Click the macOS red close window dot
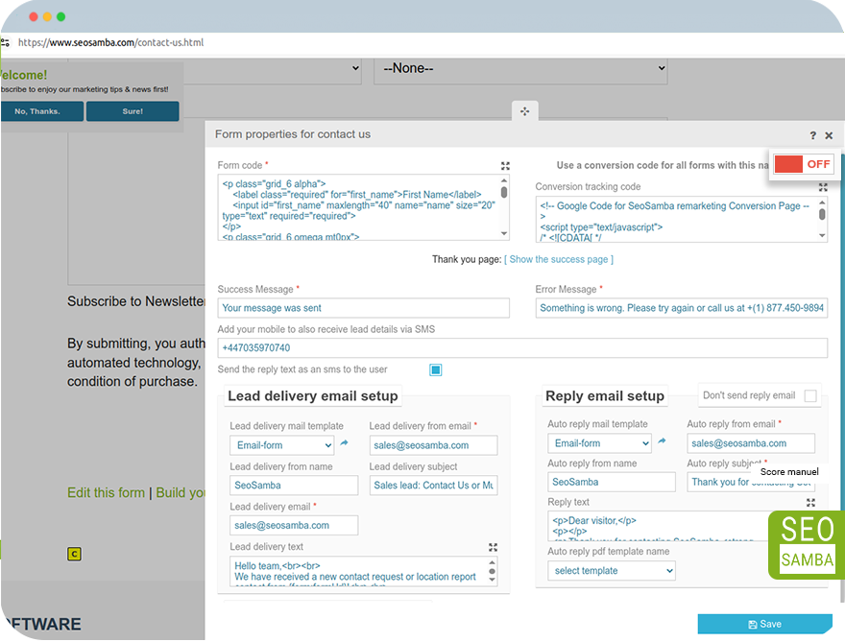This screenshot has width=845, height=642. [33, 16]
